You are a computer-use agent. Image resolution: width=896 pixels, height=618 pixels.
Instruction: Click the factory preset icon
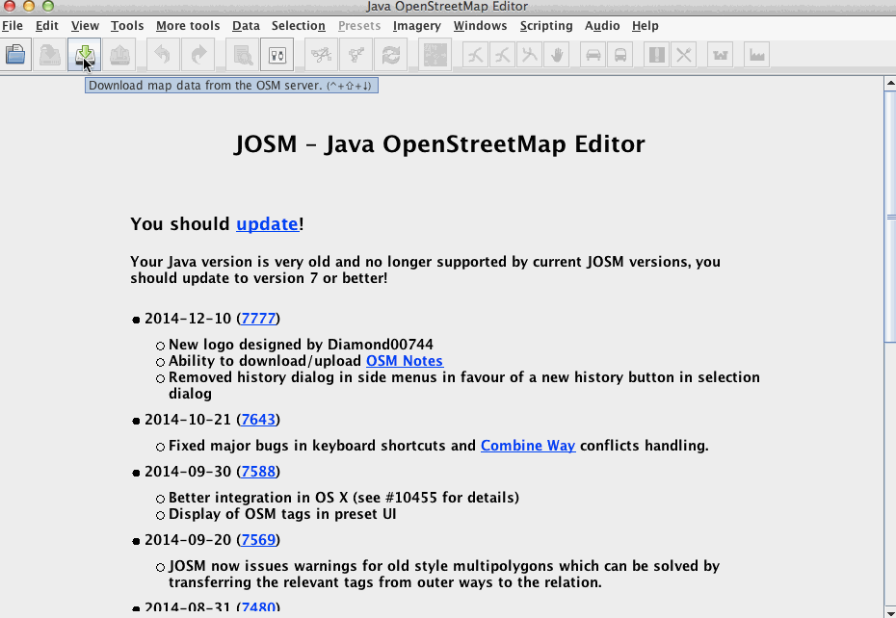[x=757, y=55]
